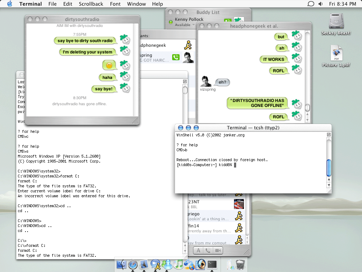Click the 123NT eagle buddy picture
Image resolution: width=362 pixels, height=272 pixels.
pyautogui.click(x=239, y=204)
